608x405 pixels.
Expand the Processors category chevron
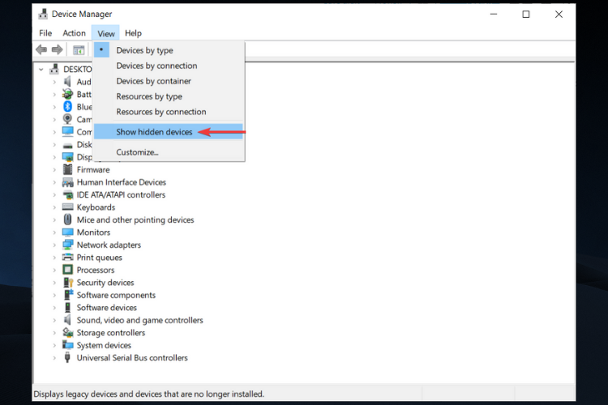click(54, 270)
